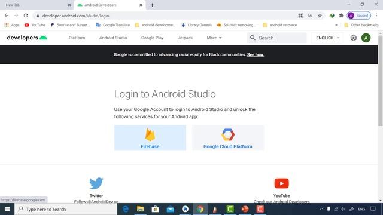This screenshot has height=215, width=383.
Task: Open the Windows Start menu
Action: point(7,209)
